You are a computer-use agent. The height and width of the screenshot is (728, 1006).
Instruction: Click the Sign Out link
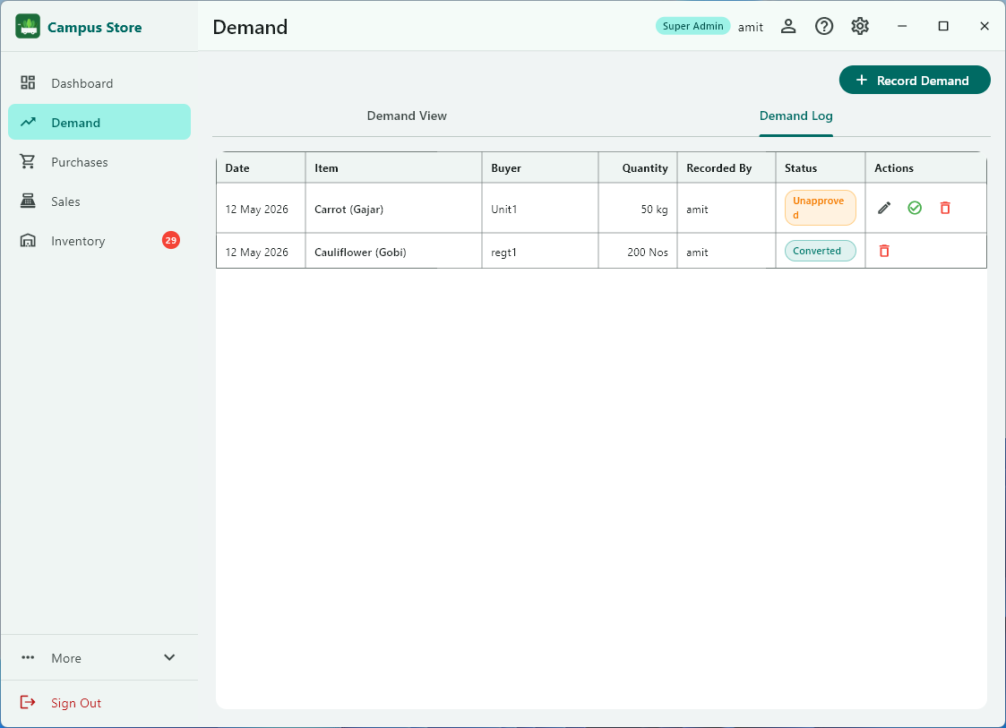(x=76, y=703)
